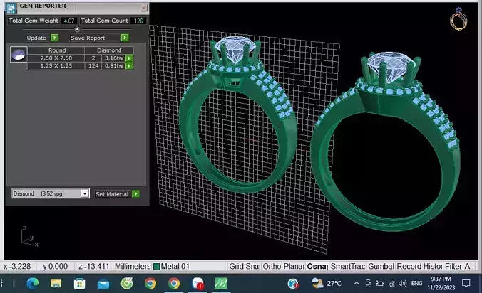Select the 7.50 X 7.50 size cell
Viewport: 482px width, 293px height.
[x=56, y=58]
